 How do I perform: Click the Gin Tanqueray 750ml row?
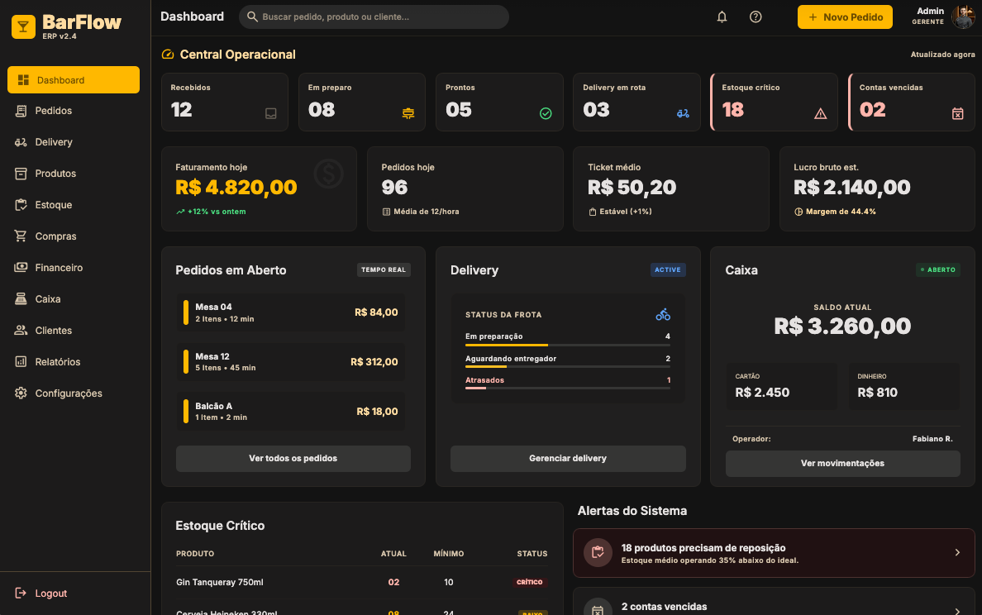click(x=362, y=583)
